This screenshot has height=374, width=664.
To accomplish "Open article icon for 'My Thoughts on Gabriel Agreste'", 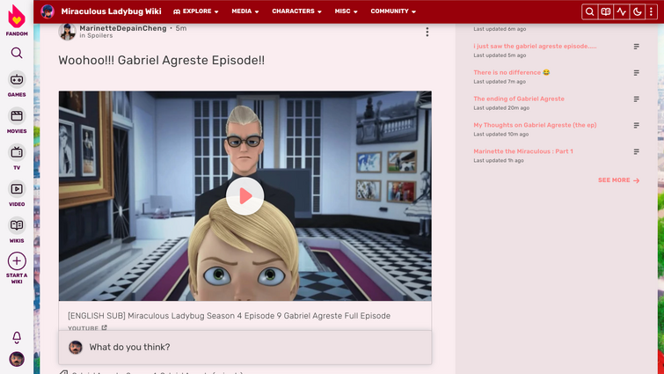I will tap(636, 125).
